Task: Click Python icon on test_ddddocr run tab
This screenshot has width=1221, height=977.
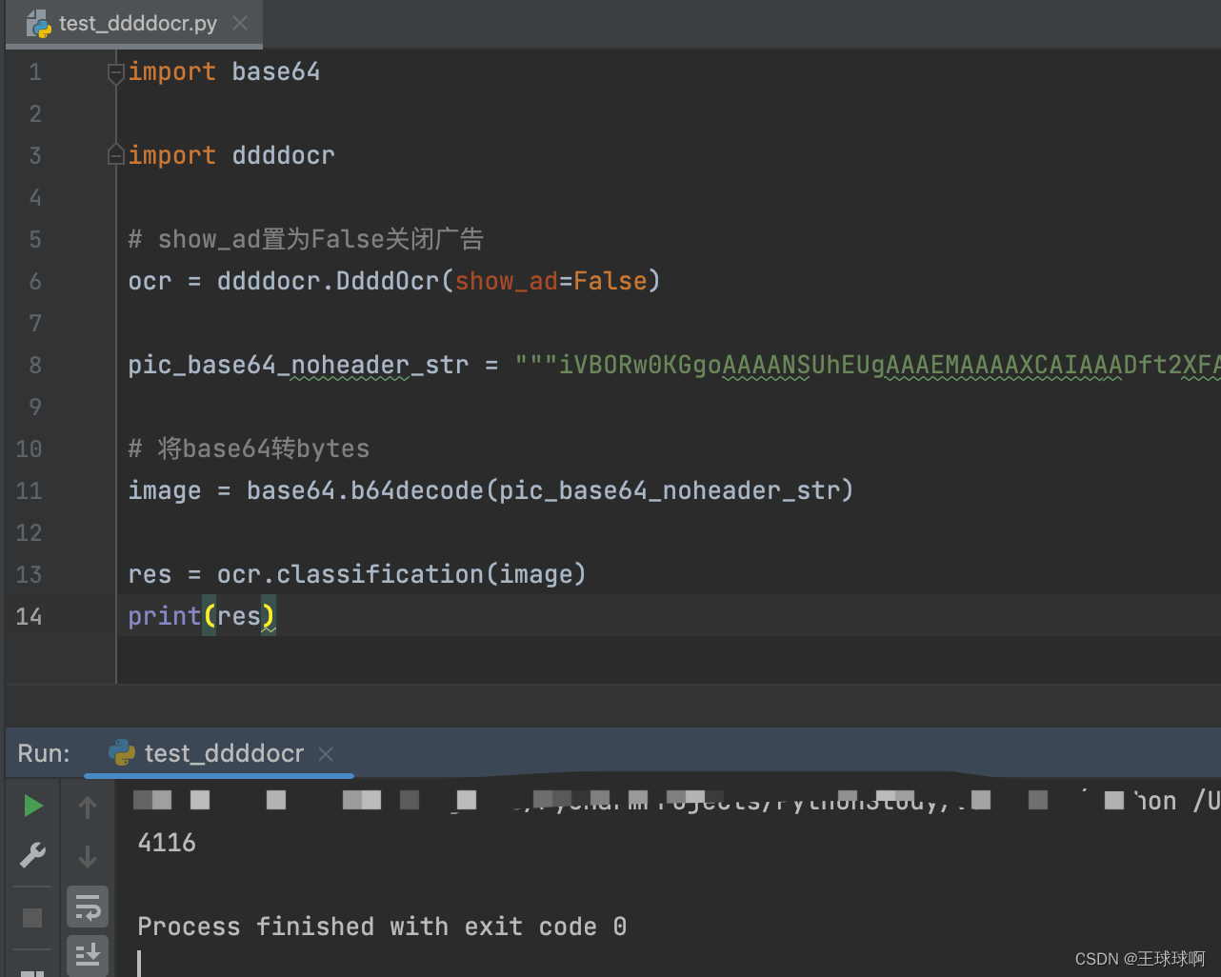Action: [122, 753]
